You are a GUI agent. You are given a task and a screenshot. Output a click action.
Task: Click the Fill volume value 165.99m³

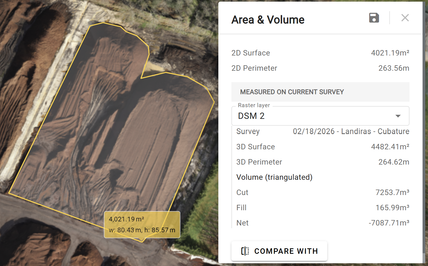pyautogui.click(x=392, y=208)
